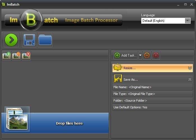The width and height of the screenshot is (196, 140).
Task: Open the blue folder icon
Action: [x=45, y=40]
